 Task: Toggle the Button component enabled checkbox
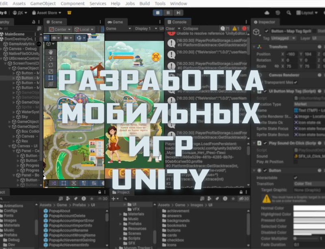click(265, 171)
